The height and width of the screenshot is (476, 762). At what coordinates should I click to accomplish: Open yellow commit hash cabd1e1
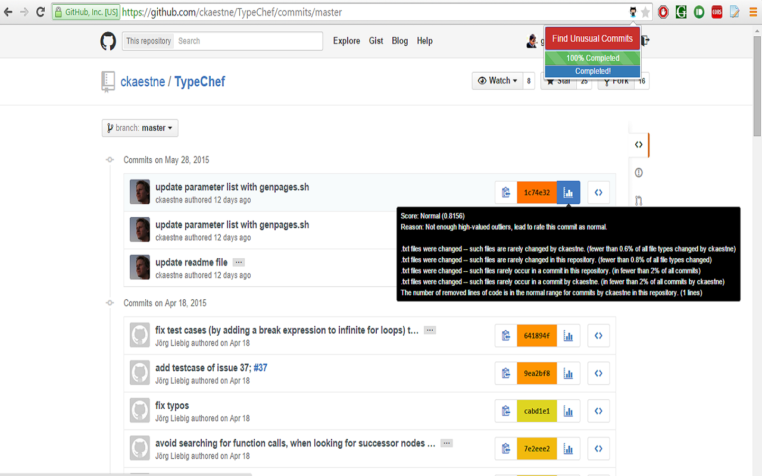pyautogui.click(x=537, y=411)
